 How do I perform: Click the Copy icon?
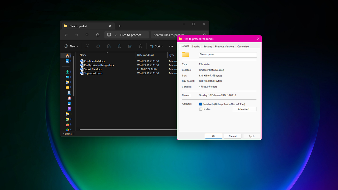(98, 46)
